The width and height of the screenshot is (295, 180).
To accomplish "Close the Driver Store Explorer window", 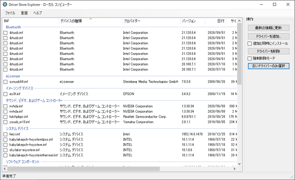I will click(288, 5).
